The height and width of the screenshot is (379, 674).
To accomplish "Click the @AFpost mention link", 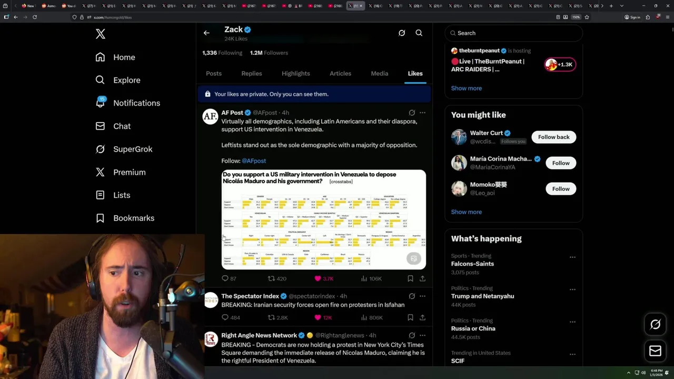I will (x=254, y=161).
